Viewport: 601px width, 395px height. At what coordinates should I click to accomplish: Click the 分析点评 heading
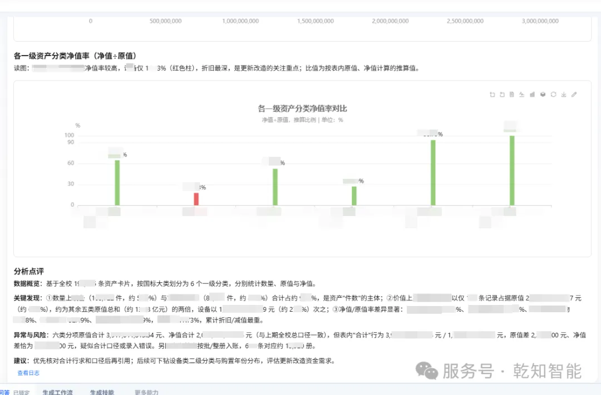click(x=29, y=271)
